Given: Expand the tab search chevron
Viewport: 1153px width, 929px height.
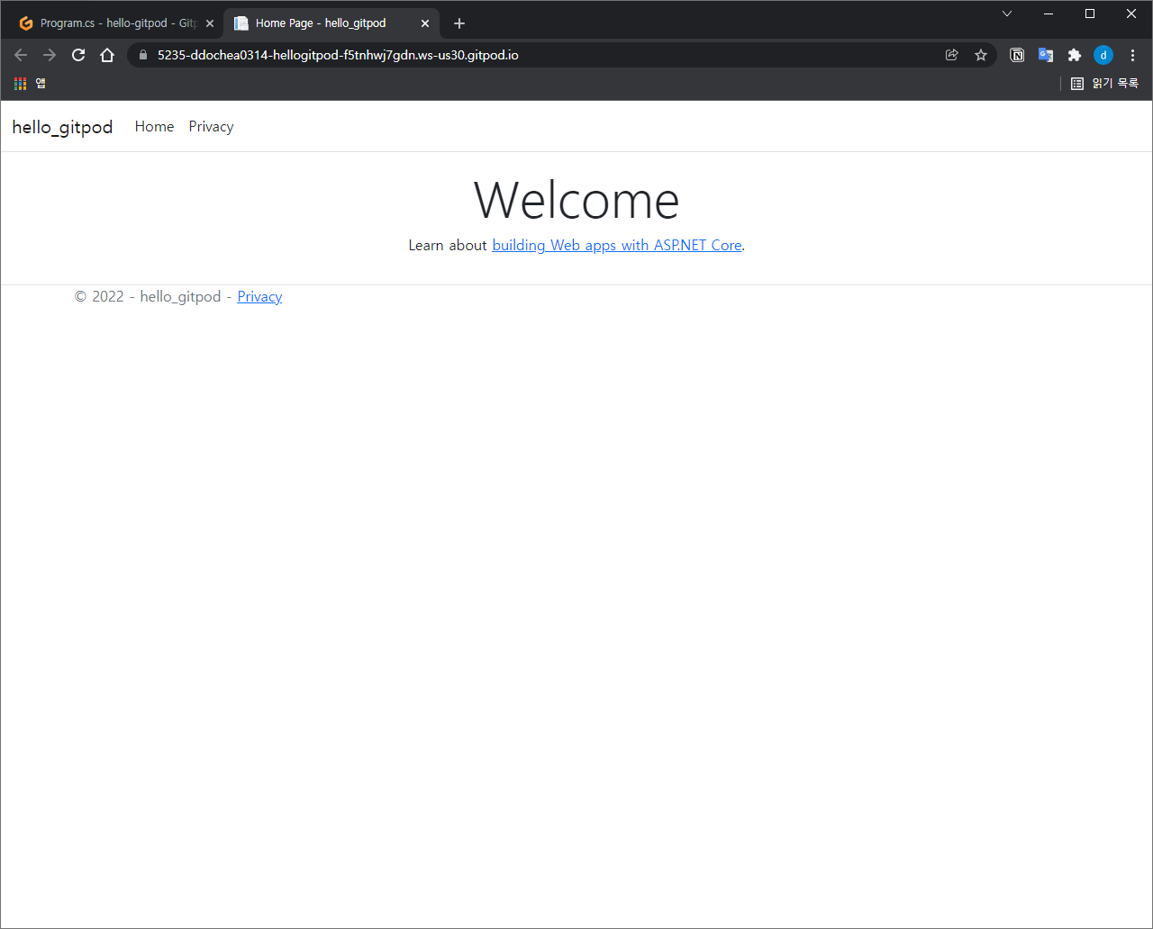Looking at the screenshot, I should point(1007,14).
